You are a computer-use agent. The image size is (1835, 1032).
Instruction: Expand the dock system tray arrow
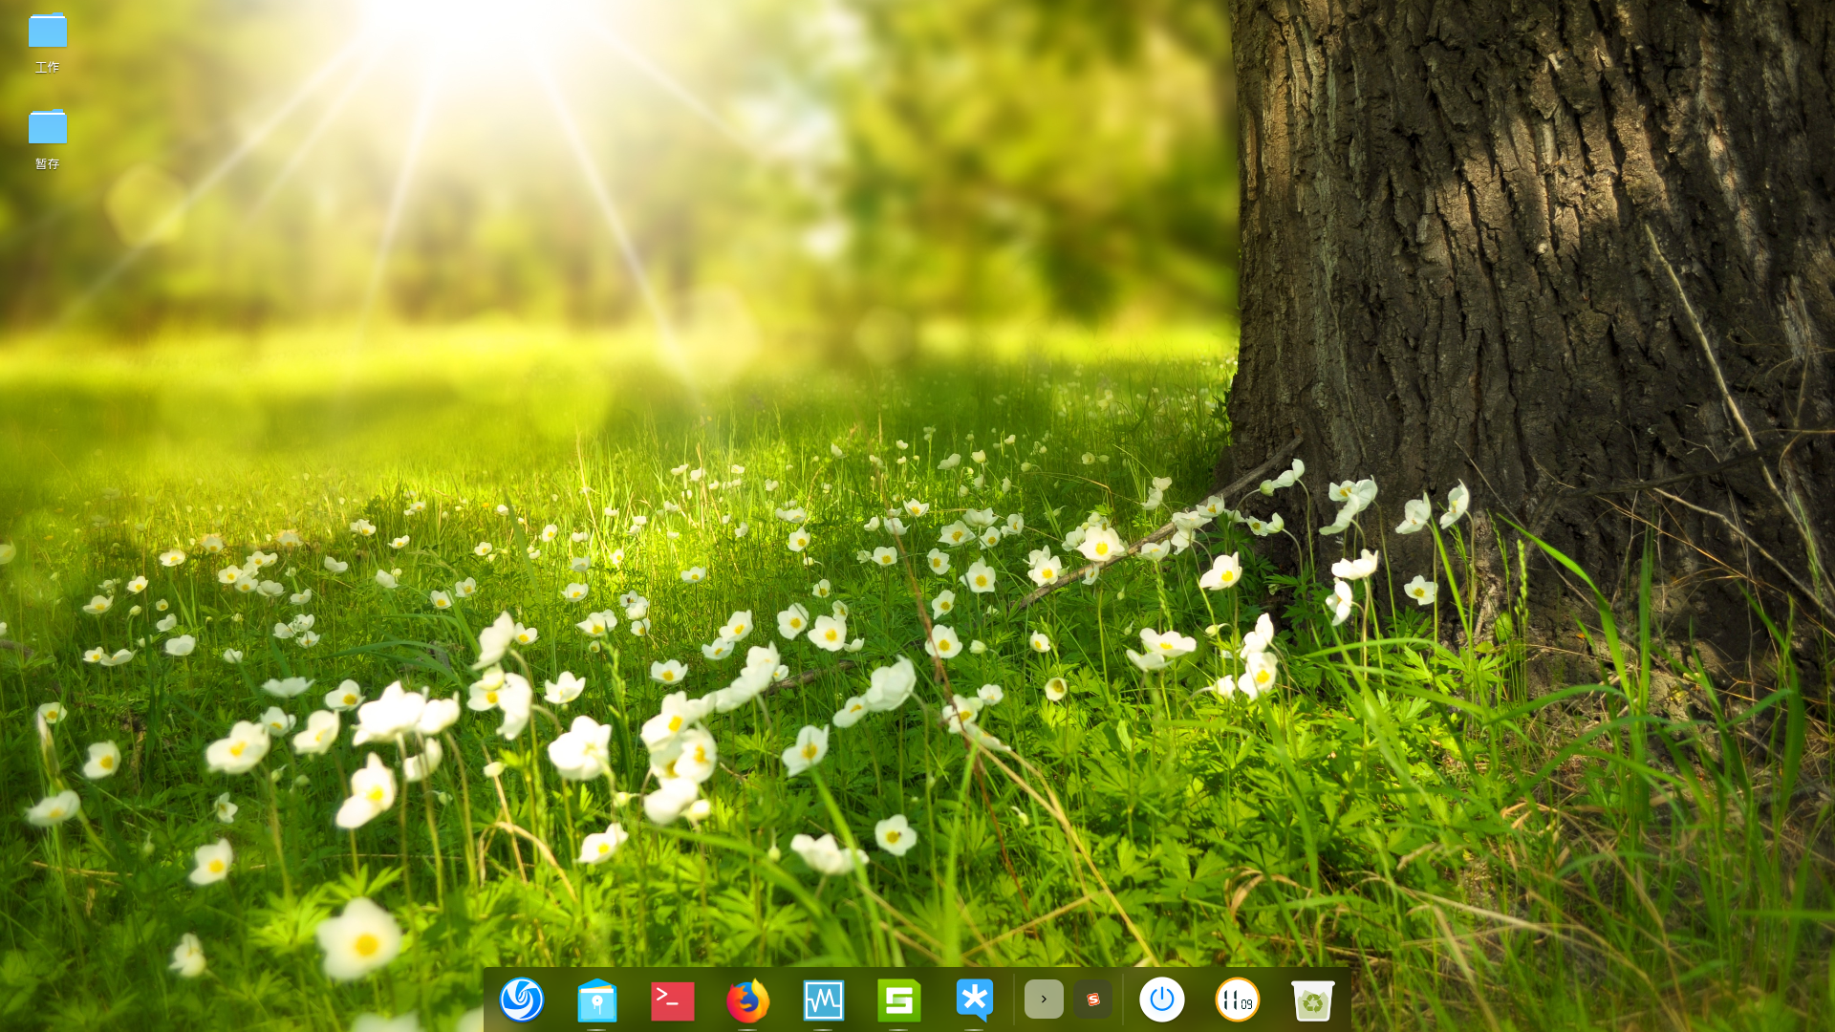[1044, 1000]
